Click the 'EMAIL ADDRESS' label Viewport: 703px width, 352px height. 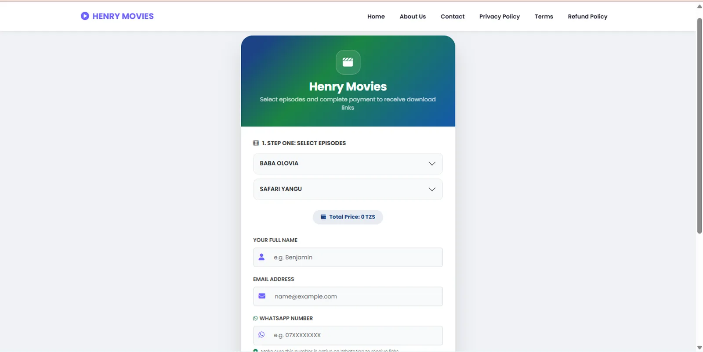274,279
